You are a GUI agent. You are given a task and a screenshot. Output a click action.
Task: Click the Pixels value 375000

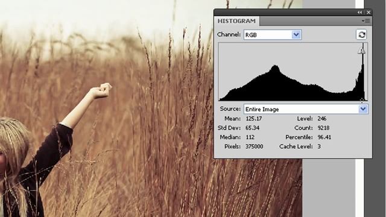coord(255,146)
